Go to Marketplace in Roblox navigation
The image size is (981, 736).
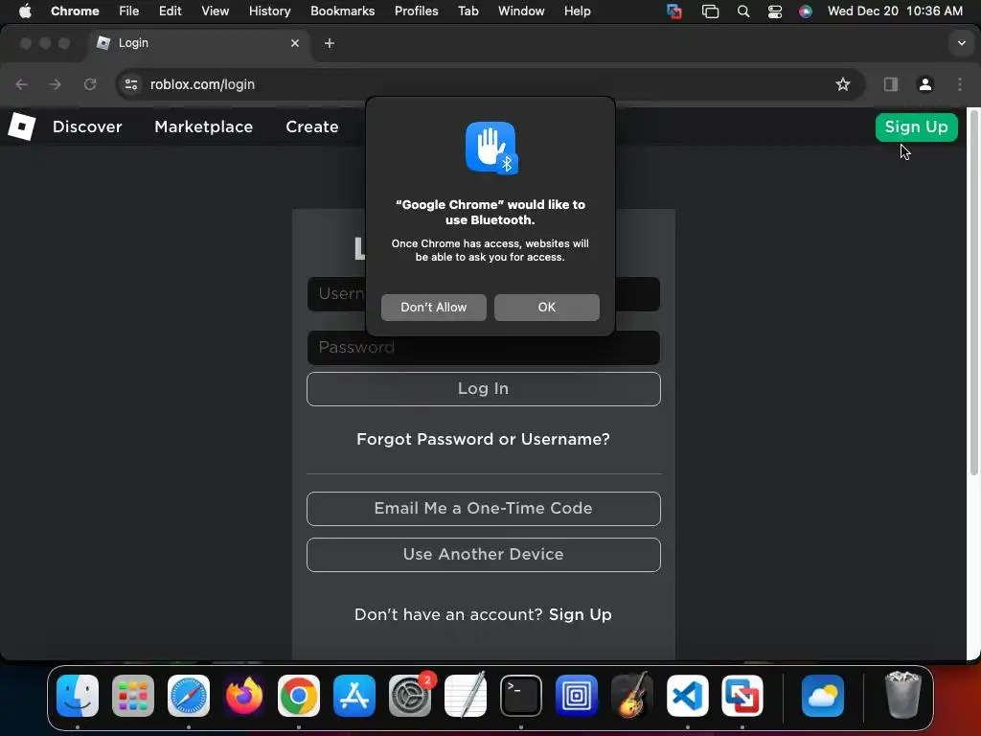(x=203, y=127)
